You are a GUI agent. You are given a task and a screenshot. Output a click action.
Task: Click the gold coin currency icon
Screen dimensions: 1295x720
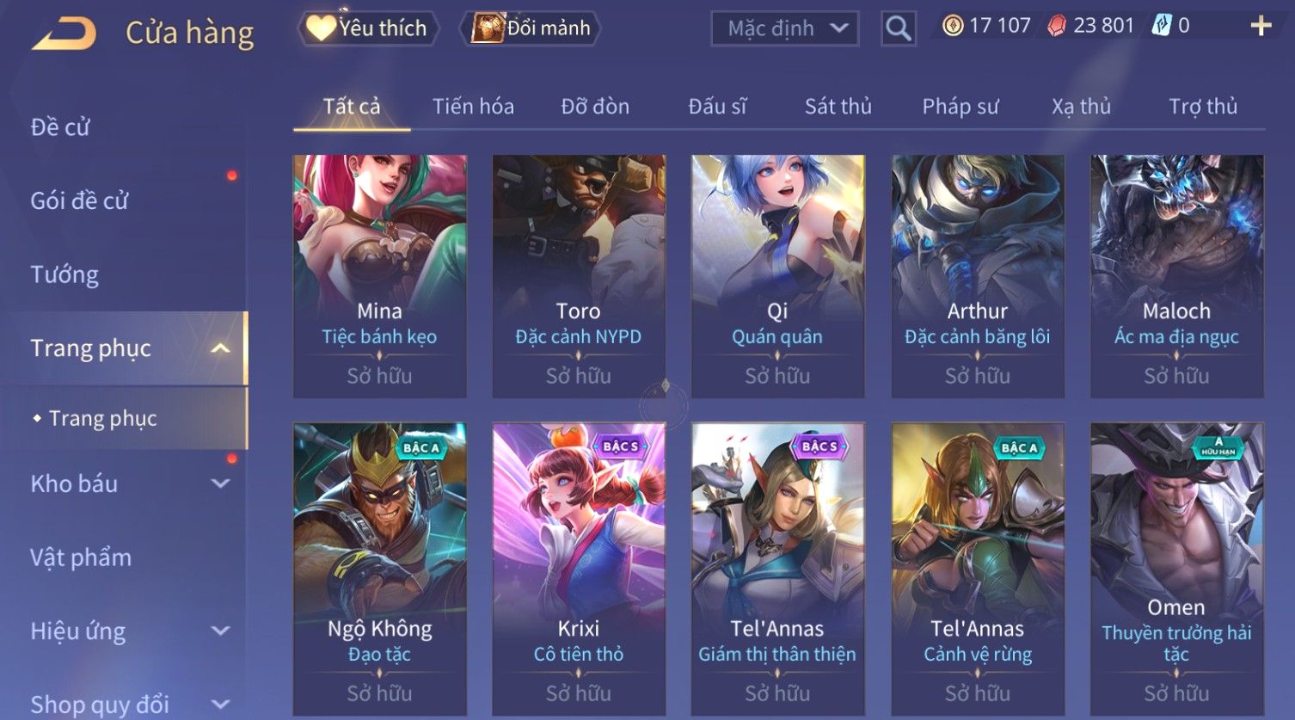(953, 26)
